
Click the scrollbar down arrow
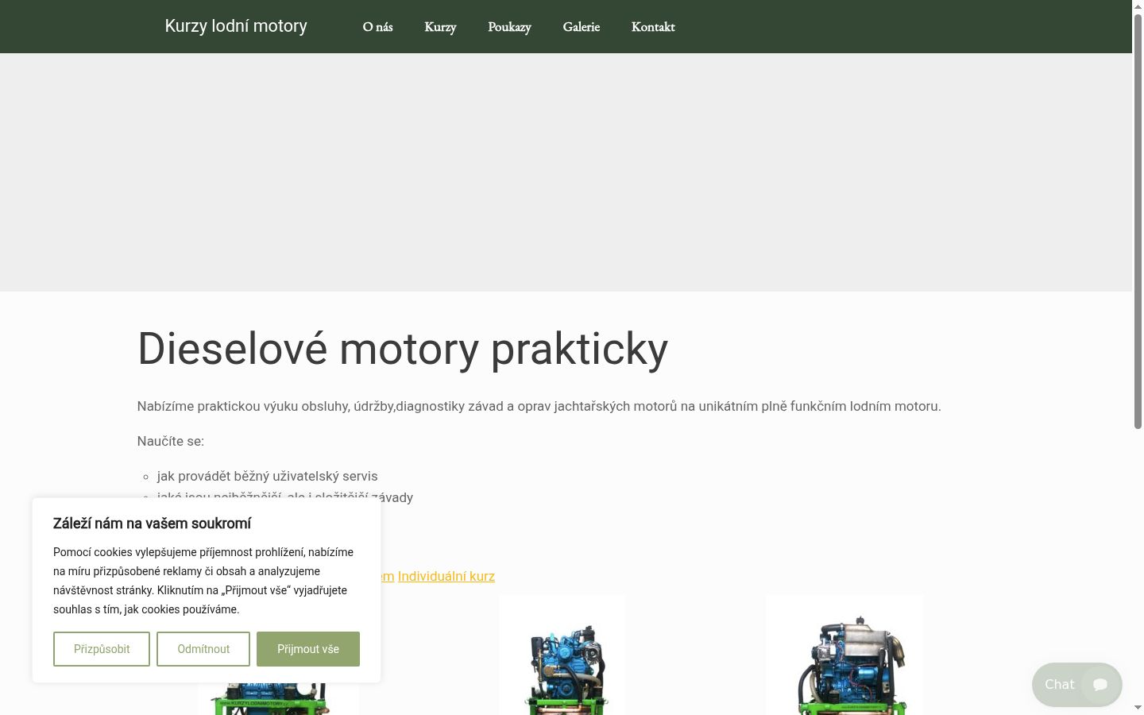(1138, 707)
